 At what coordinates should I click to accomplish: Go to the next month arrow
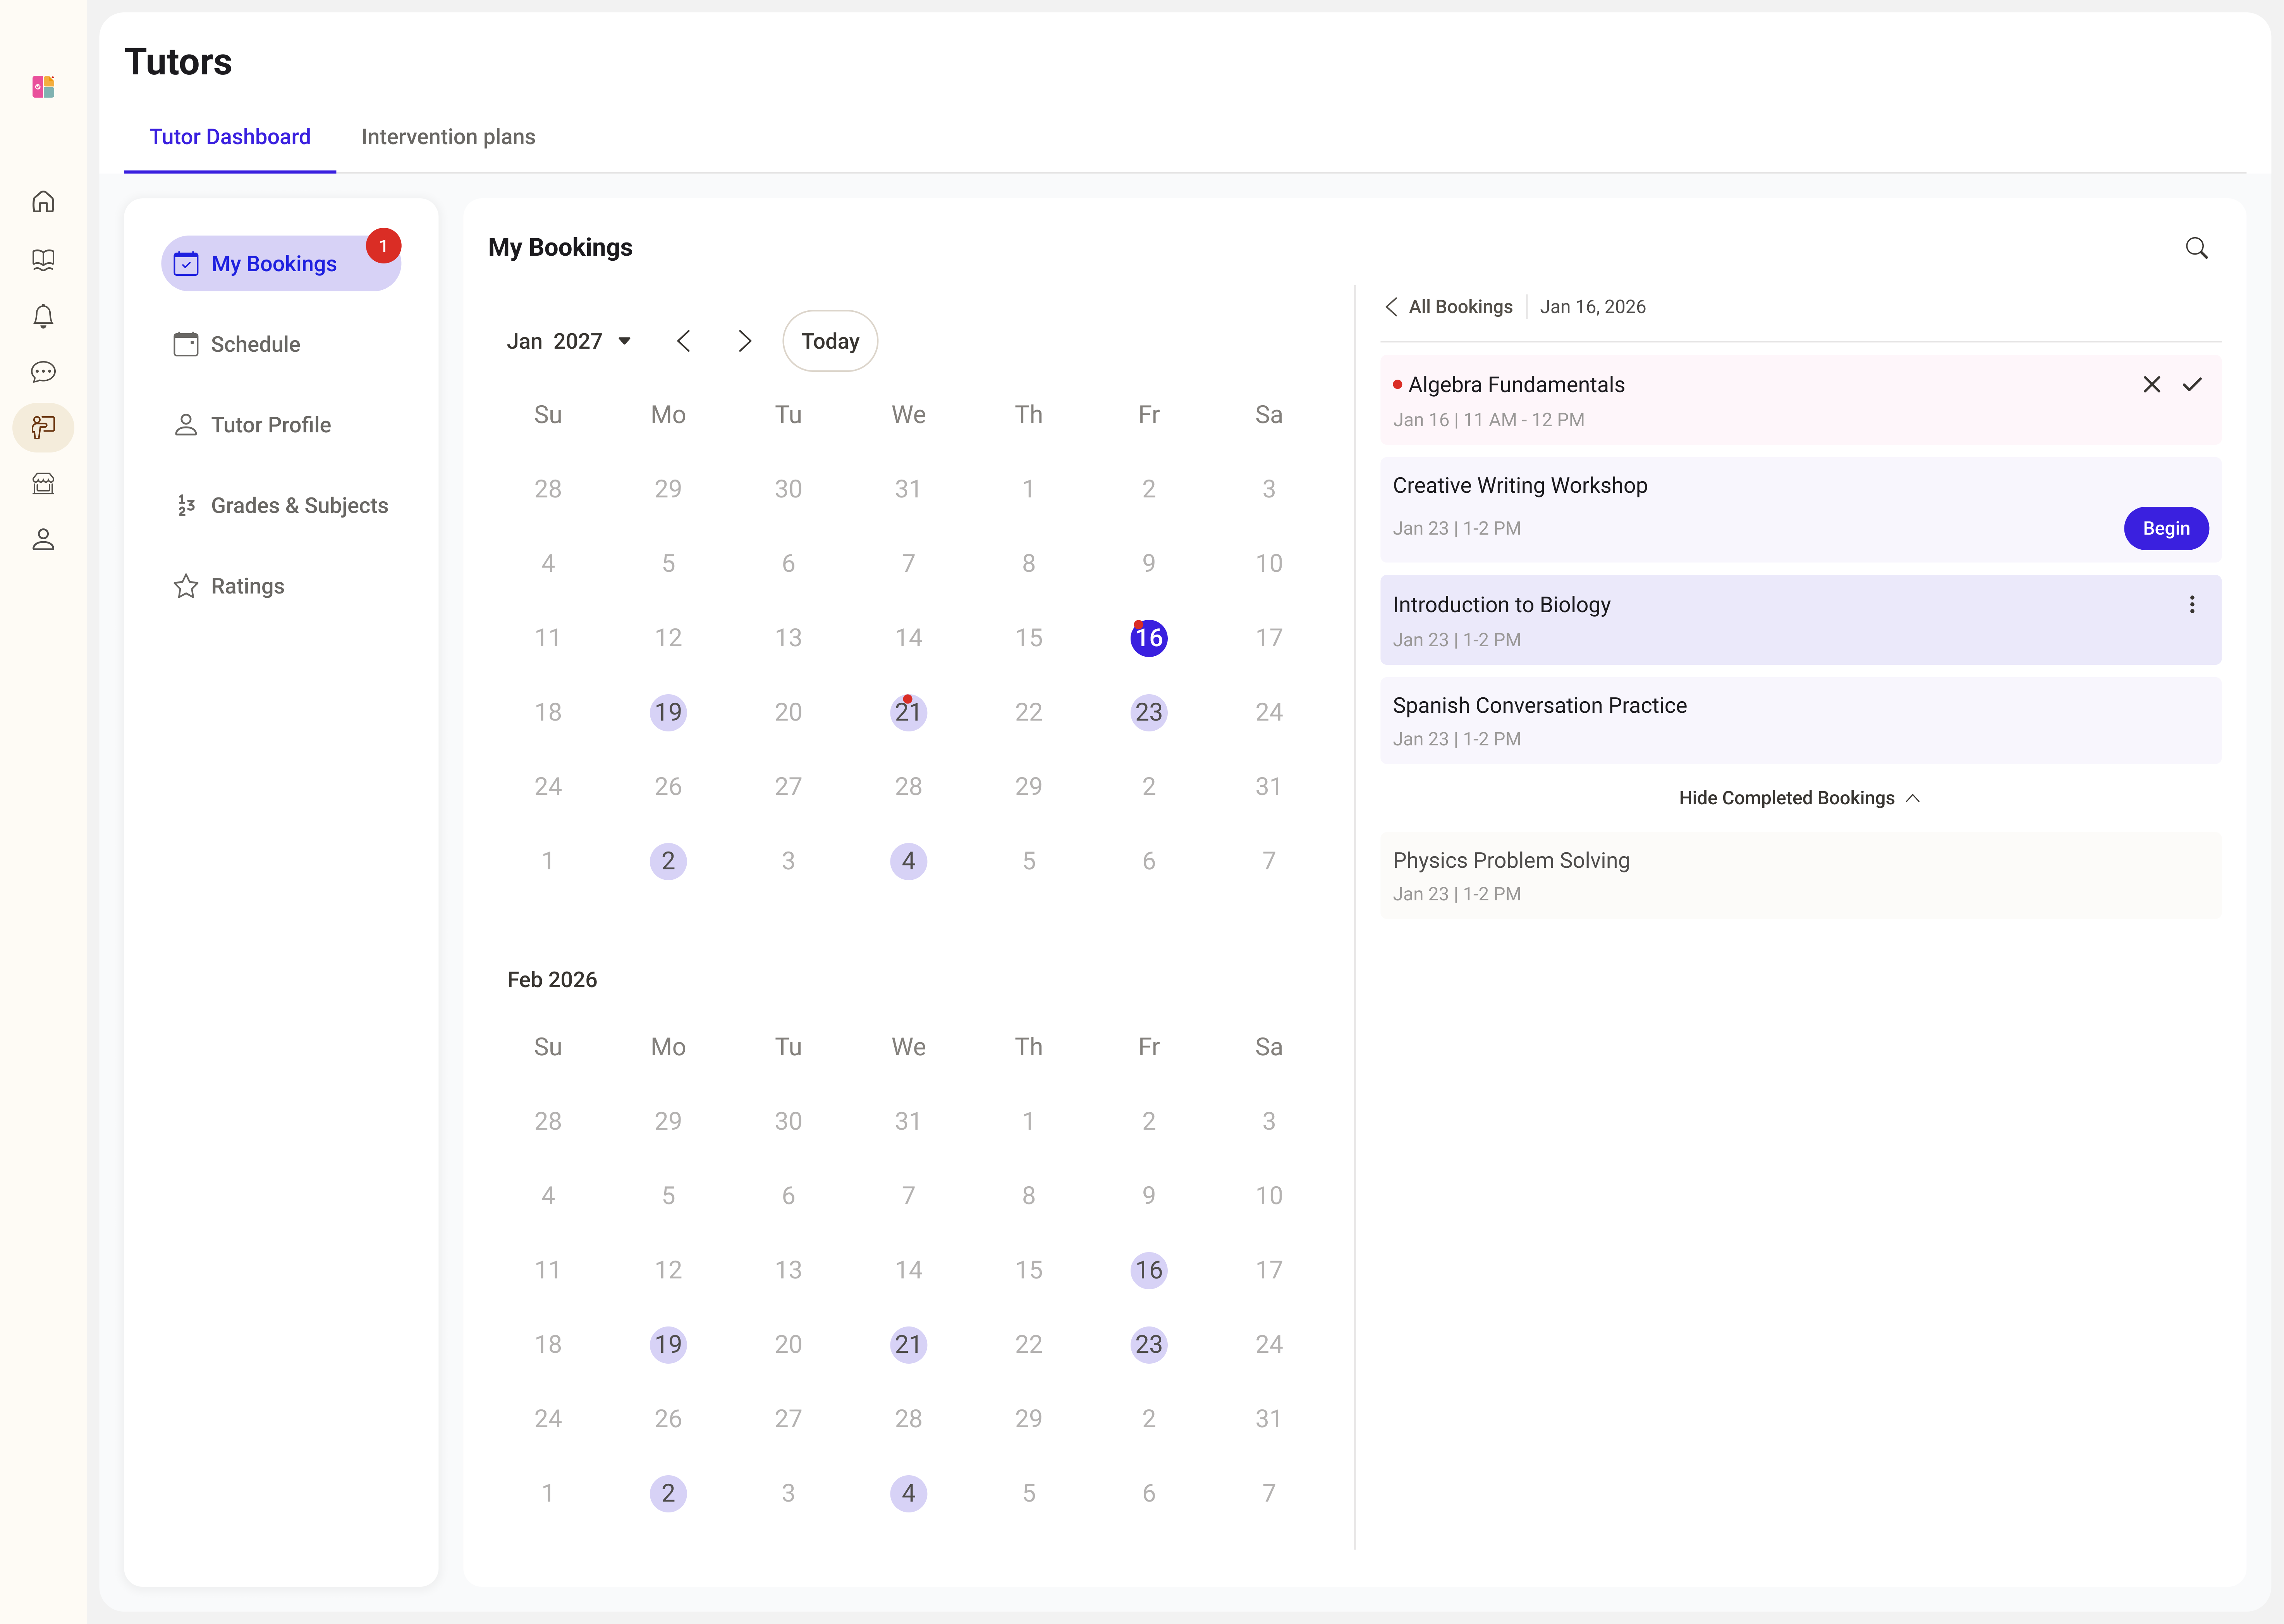[x=745, y=341]
